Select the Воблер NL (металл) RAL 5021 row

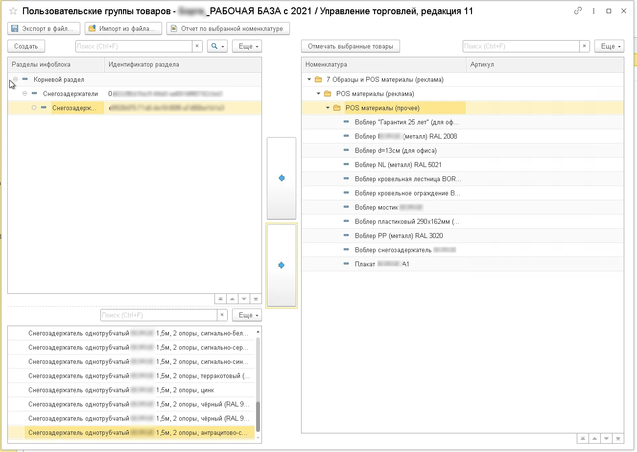click(x=463, y=165)
